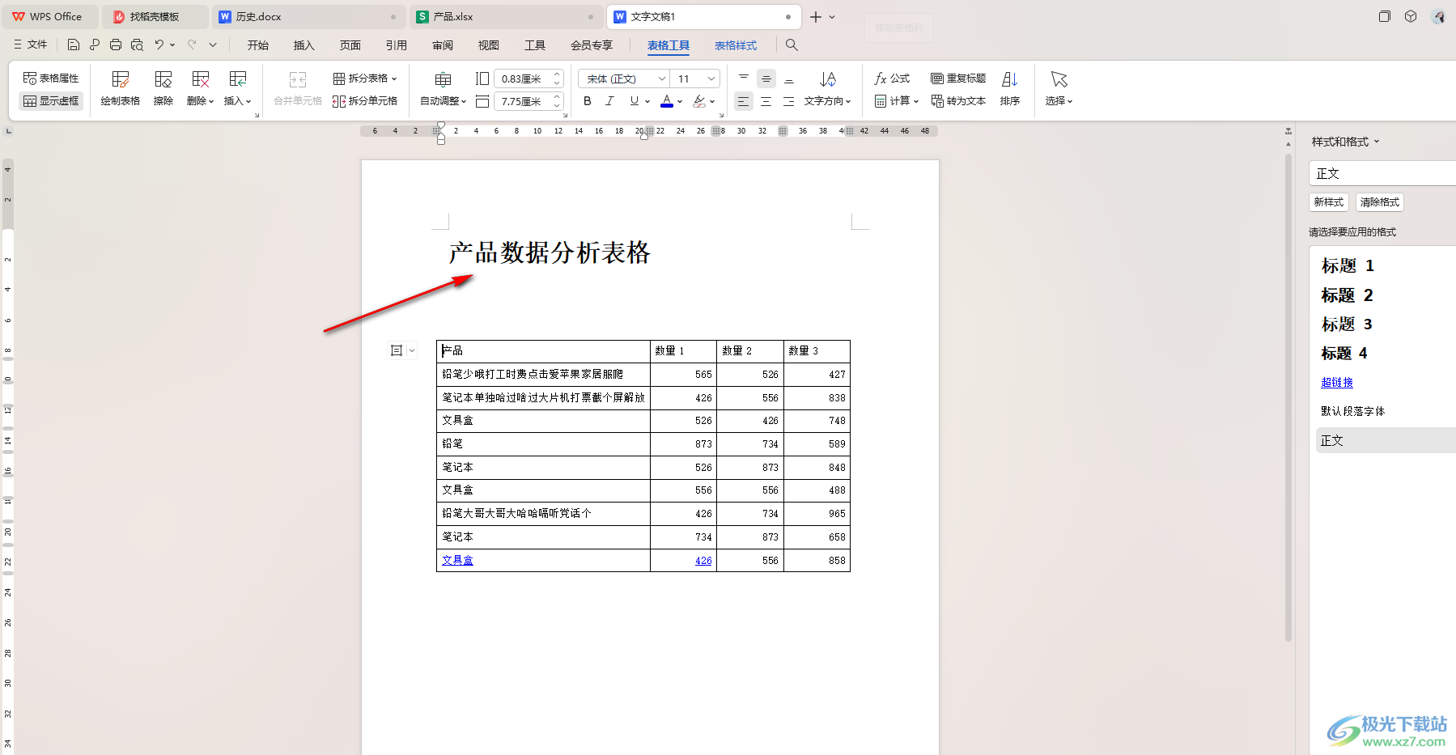The height and width of the screenshot is (755, 1456).
Task: Set vertical alignment to middle
Action: click(766, 78)
